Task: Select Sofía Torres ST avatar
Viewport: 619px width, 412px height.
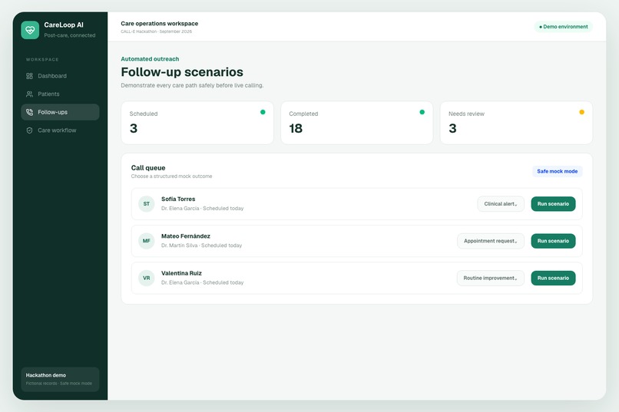Action: point(147,204)
